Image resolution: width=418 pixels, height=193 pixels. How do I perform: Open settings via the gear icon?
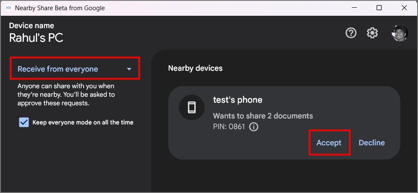372,33
